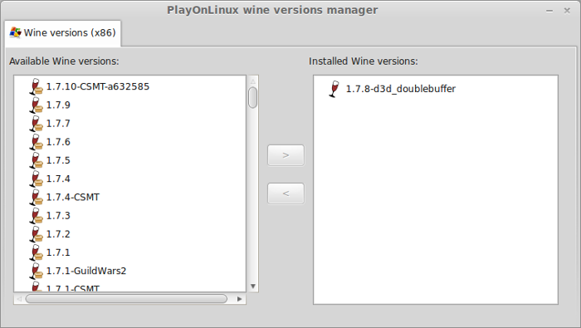This screenshot has height=328, width=581.
Task: Switch to the Wine versions (x86) tab
Action: point(62,33)
